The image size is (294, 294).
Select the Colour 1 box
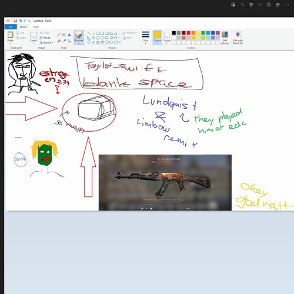click(x=157, y=38)
